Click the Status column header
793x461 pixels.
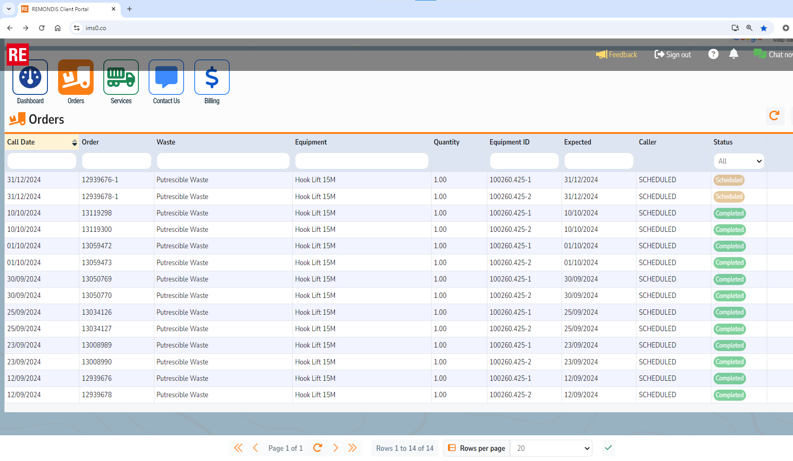[x=723, y=142]
